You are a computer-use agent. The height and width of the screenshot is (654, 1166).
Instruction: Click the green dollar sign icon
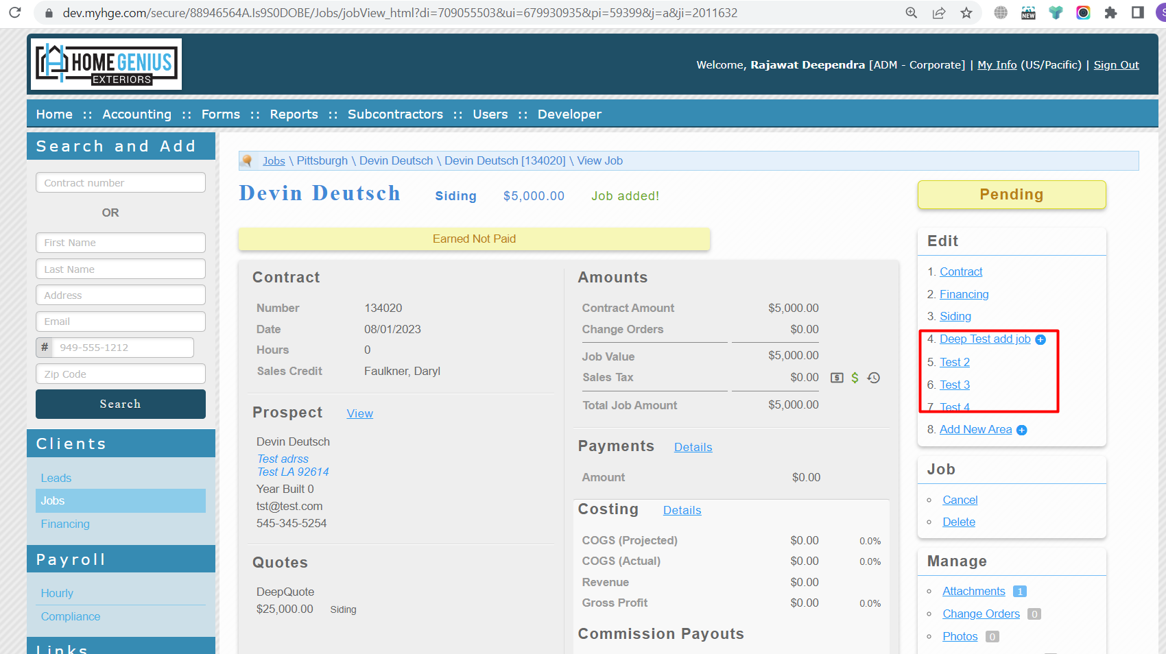[855, 378]
